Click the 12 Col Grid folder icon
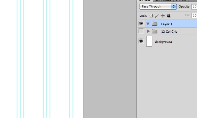The image size is (197, 118). pos(154,31)
